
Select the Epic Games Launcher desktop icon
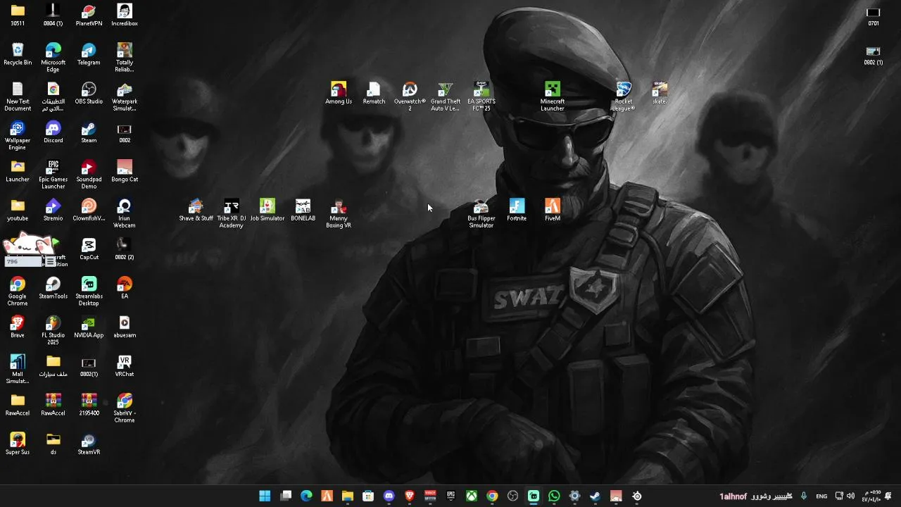click(x=53, y=175)
